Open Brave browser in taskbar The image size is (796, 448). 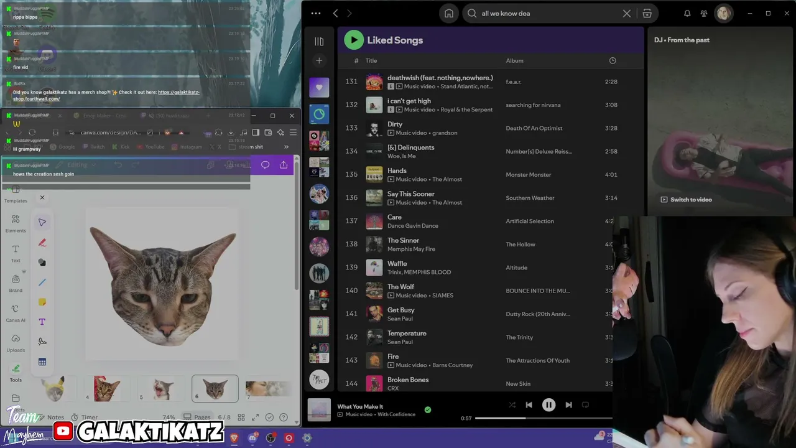[234, 438]
